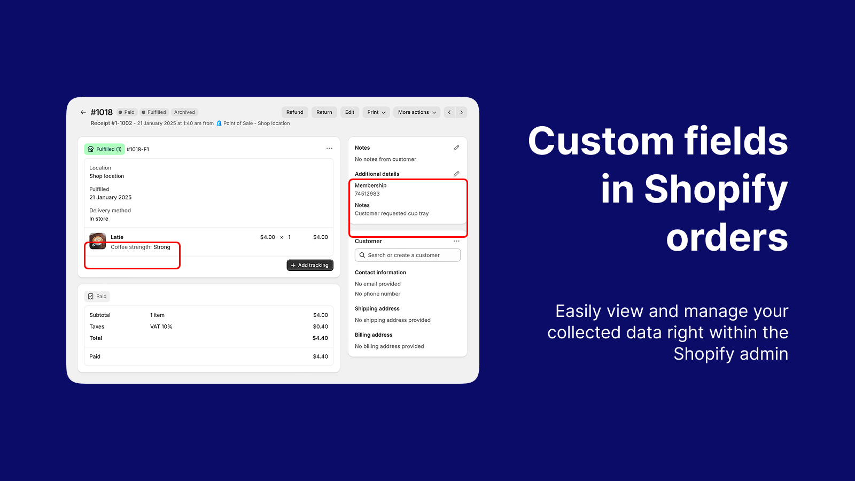Edit order Notes using the pencil icon
Viewport: 855px width, 481px height.
(x=456, y=148)
